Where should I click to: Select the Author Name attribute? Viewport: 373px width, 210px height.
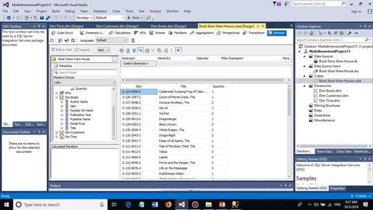[x=79, y=101]
